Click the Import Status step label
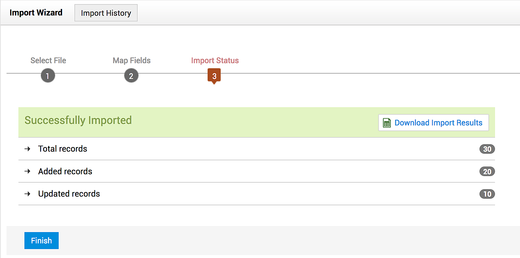The image size is (520, 258). coord(215,60)
